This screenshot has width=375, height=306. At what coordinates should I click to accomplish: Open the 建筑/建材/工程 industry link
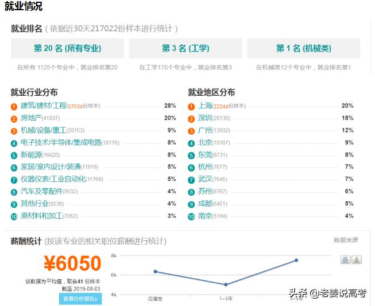pyautogui.click(x=43, y=106)
